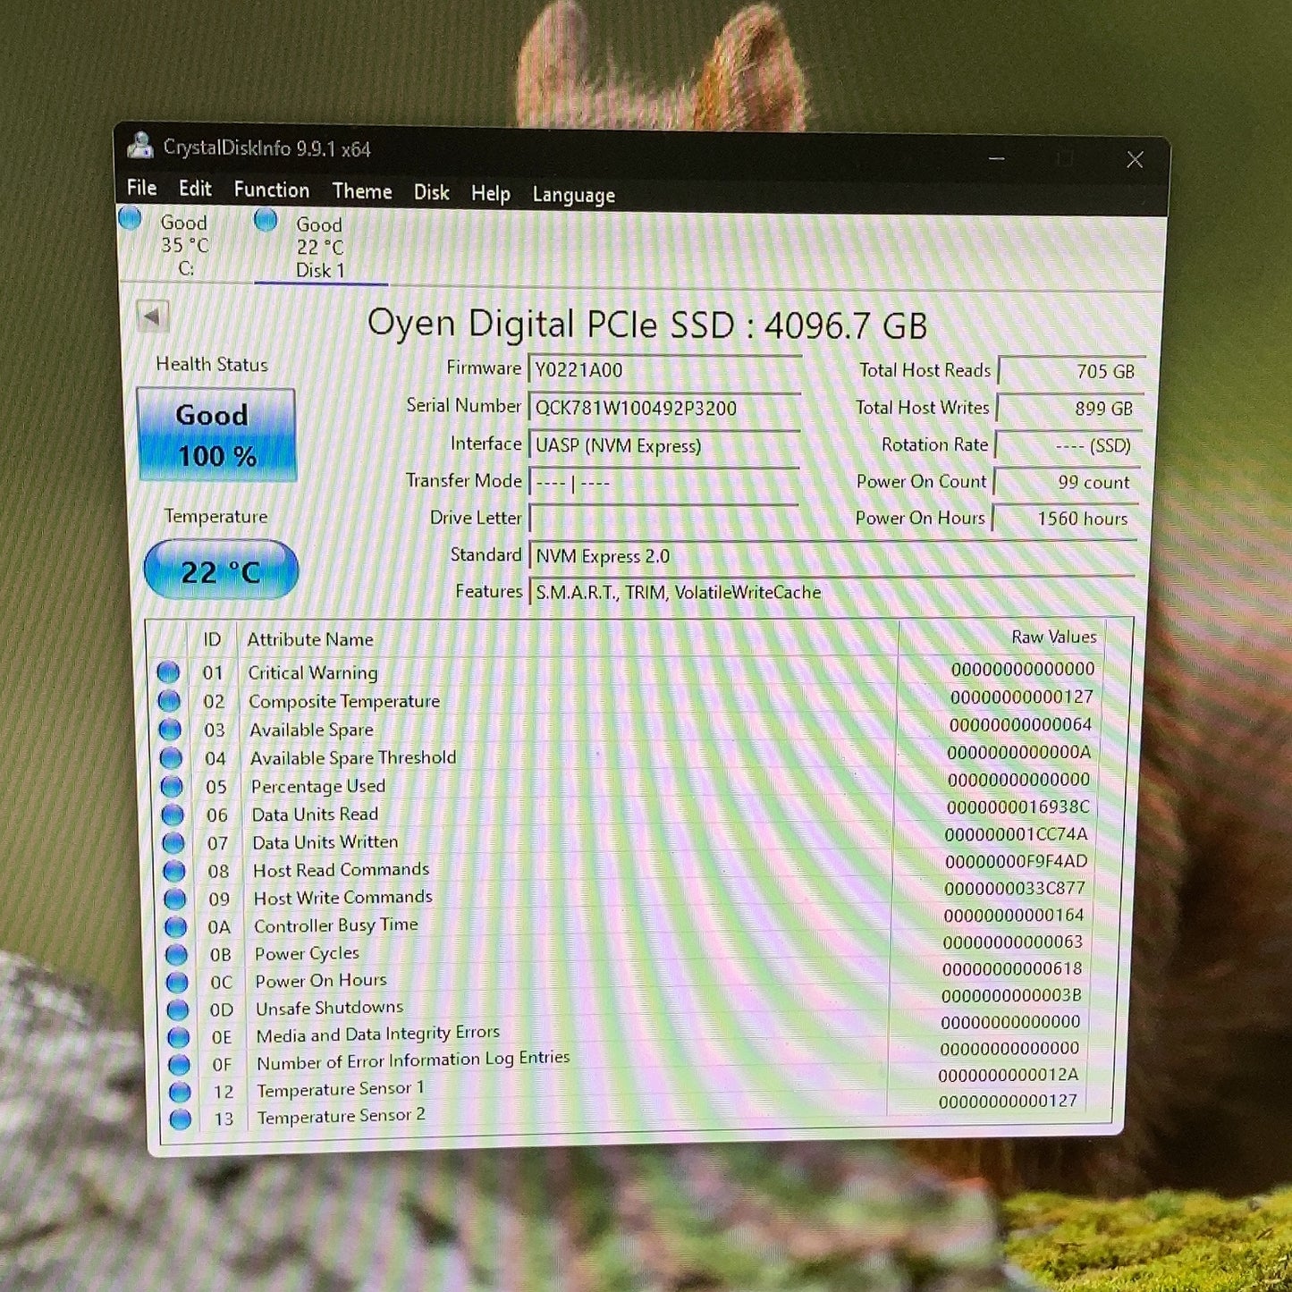Click the Transfer Mode field
The image size is (1292, 1292).
click(663, 482)
